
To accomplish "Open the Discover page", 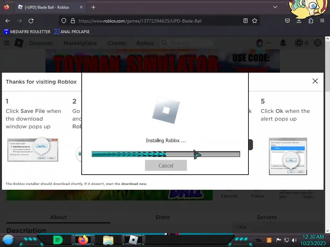I will pyautogui.click(x=41, y=43).
